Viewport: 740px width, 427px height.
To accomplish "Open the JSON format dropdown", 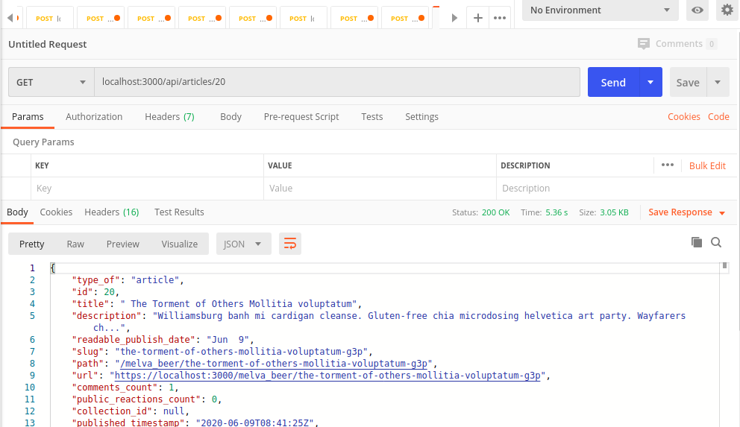I will (243, 244).
